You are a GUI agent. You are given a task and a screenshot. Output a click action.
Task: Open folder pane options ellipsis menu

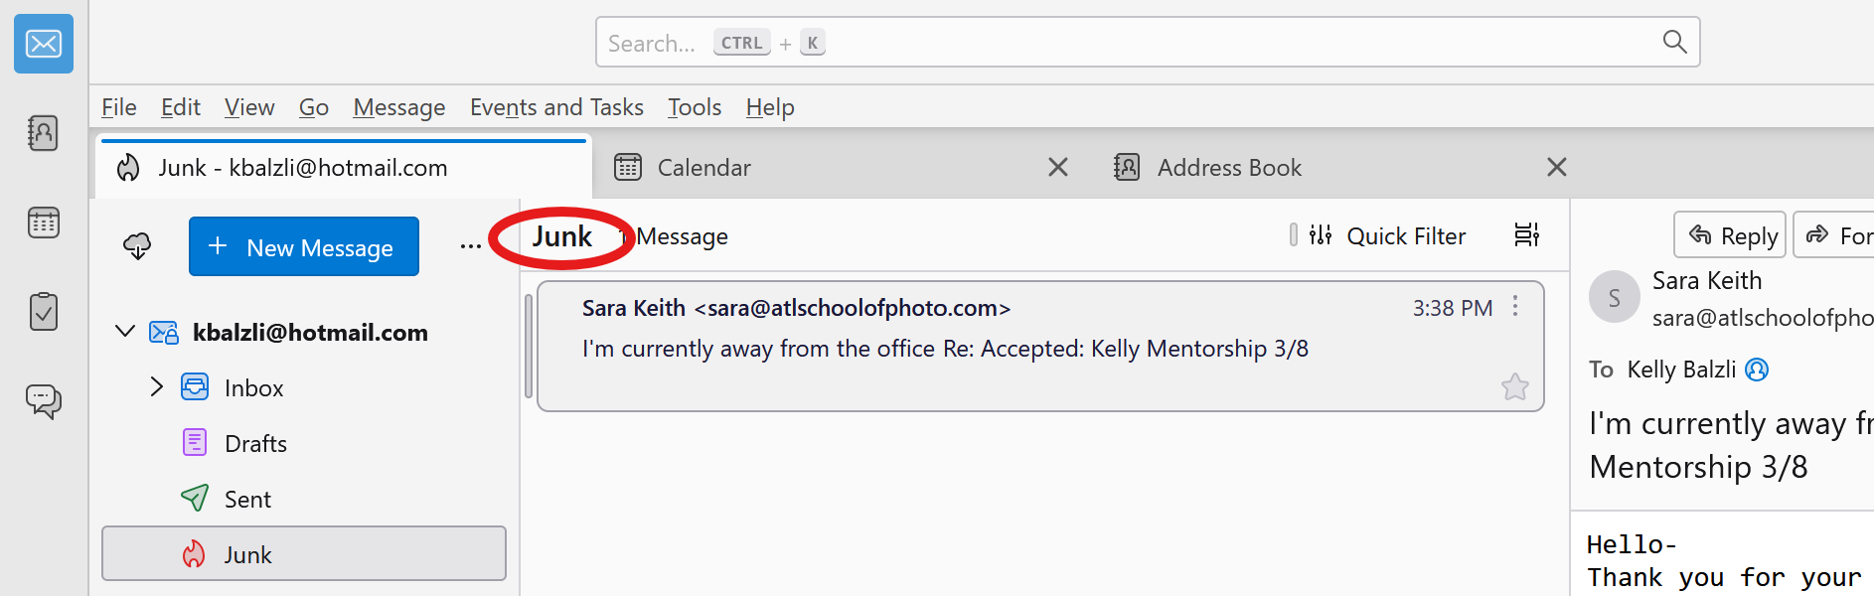click(x=470, y=246)
